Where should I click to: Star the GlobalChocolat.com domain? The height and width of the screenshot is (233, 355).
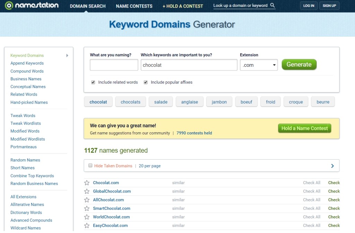click(87, 191)
